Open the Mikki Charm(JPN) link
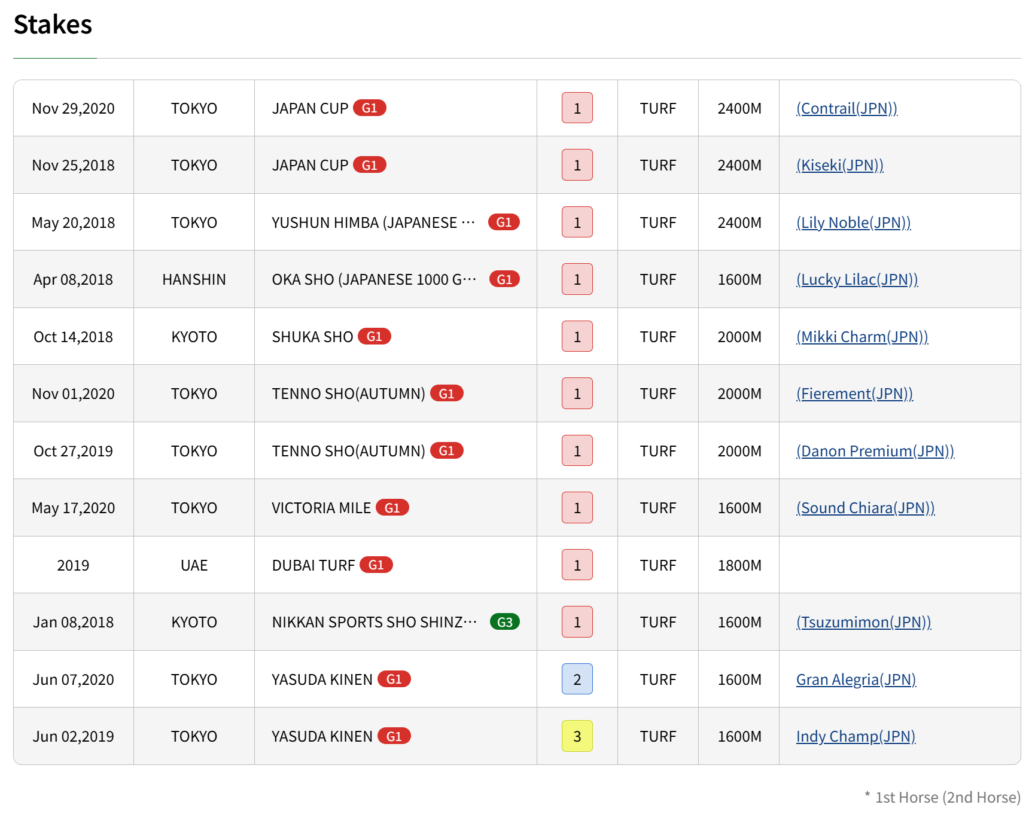1035x820 pixels. coord(862,337)
